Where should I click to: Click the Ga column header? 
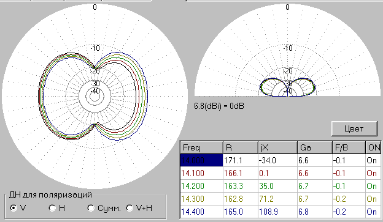click(315, 147)
